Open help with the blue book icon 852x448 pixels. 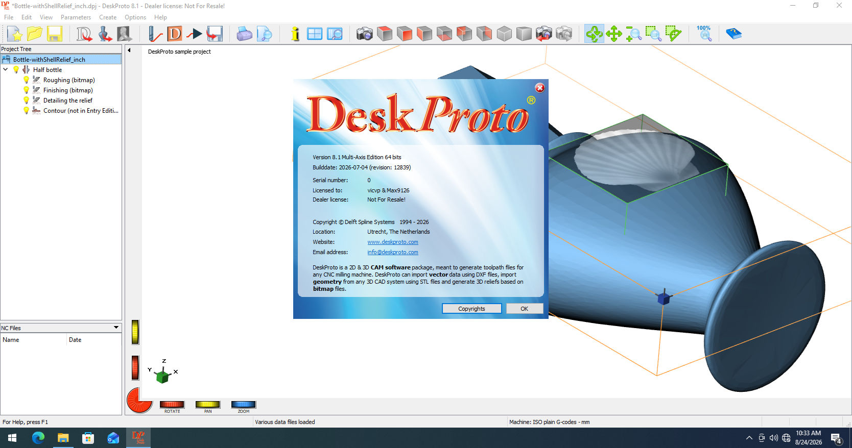(734, 34)
